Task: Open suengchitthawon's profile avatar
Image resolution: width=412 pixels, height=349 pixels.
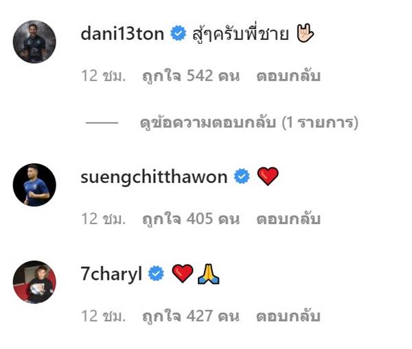Action: point(34,184)
